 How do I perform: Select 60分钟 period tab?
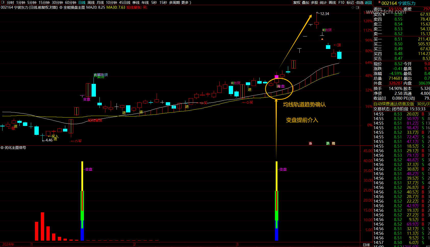pos(71,2)
